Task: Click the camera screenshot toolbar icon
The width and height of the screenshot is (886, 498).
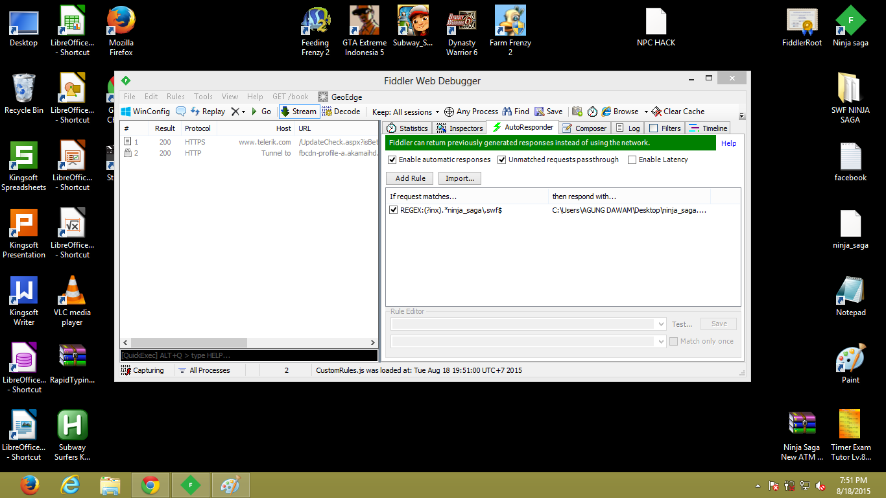Action: click(577, 112)
